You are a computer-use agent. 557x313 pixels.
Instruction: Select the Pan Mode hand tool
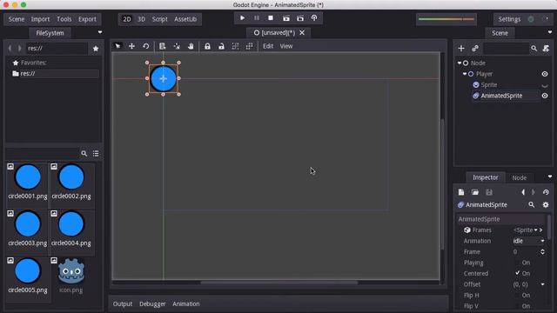coord(191,46)
